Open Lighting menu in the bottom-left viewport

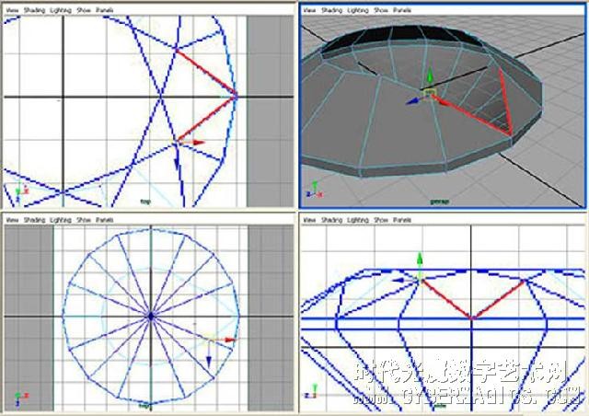pos(60,220)
